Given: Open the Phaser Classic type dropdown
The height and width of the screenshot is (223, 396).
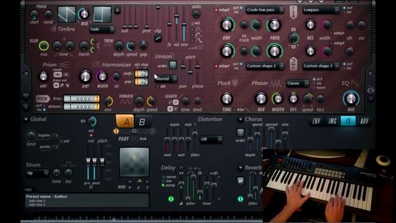Looking at the screenshot, I should click(x=298, y=83).
